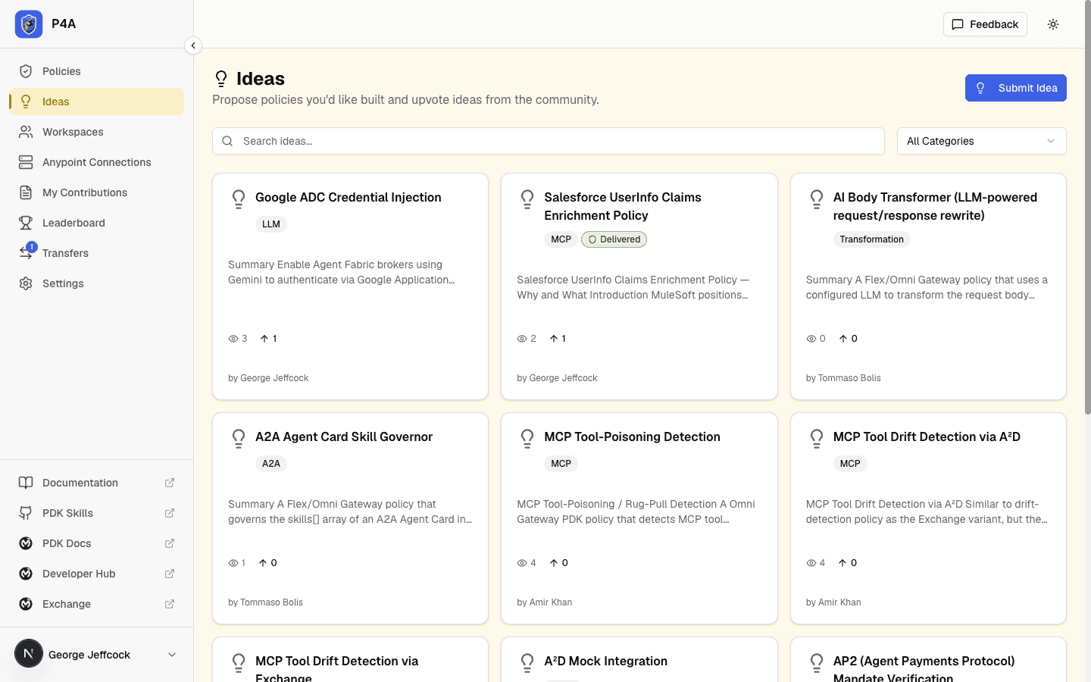Upvote the MCP Tool-Poisoning Detection idea
Image resolution: width=1091 pixels, height=682 pixels.
[x=558, y=563]
